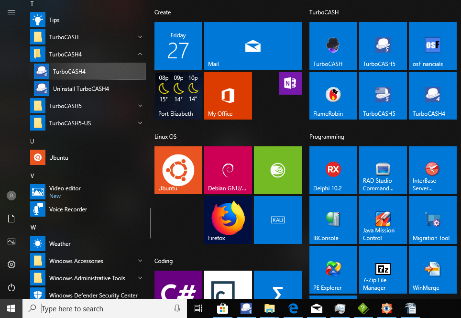The width and height of the screenshot is (461, 318).
Task: Focus the Type here to search box
Action: click(x=105, y=308)
